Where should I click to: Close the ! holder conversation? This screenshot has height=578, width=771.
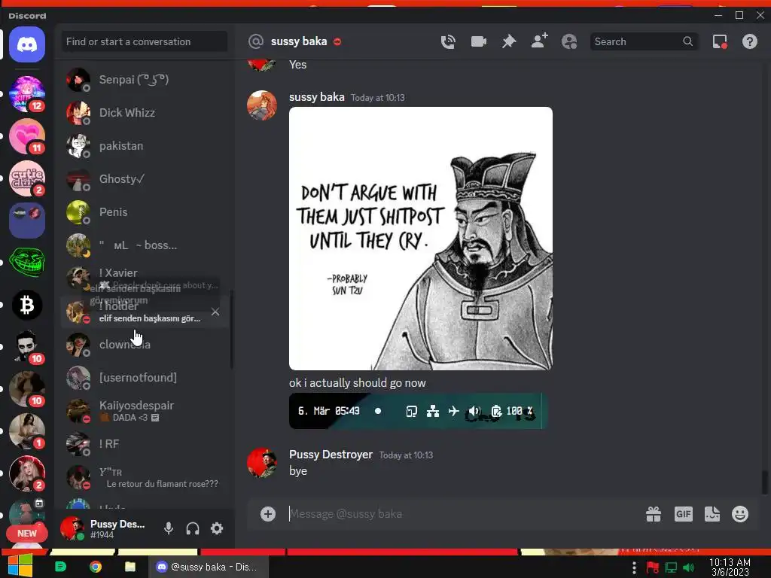(x=215, y=312)
